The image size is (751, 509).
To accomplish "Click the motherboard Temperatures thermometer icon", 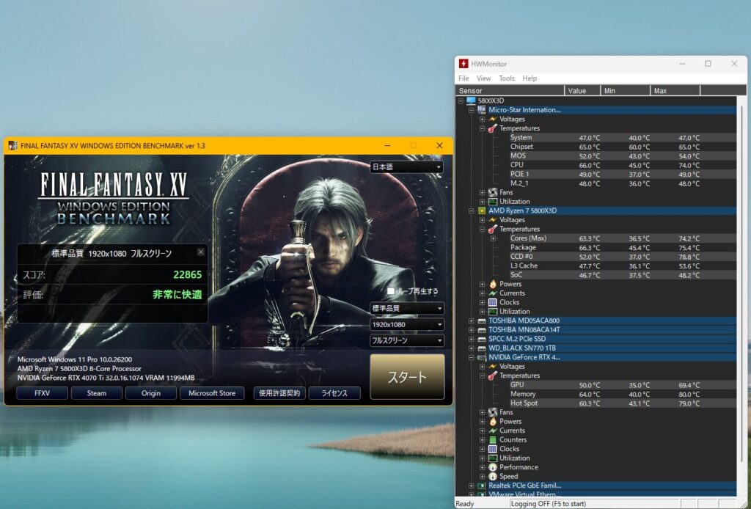I will tap(492, 128).
